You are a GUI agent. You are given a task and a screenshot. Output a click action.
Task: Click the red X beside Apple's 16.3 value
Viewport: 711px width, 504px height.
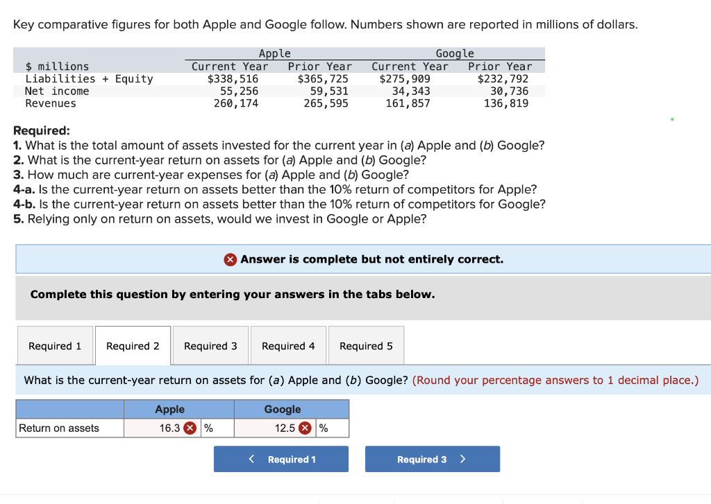coord(190,428)
